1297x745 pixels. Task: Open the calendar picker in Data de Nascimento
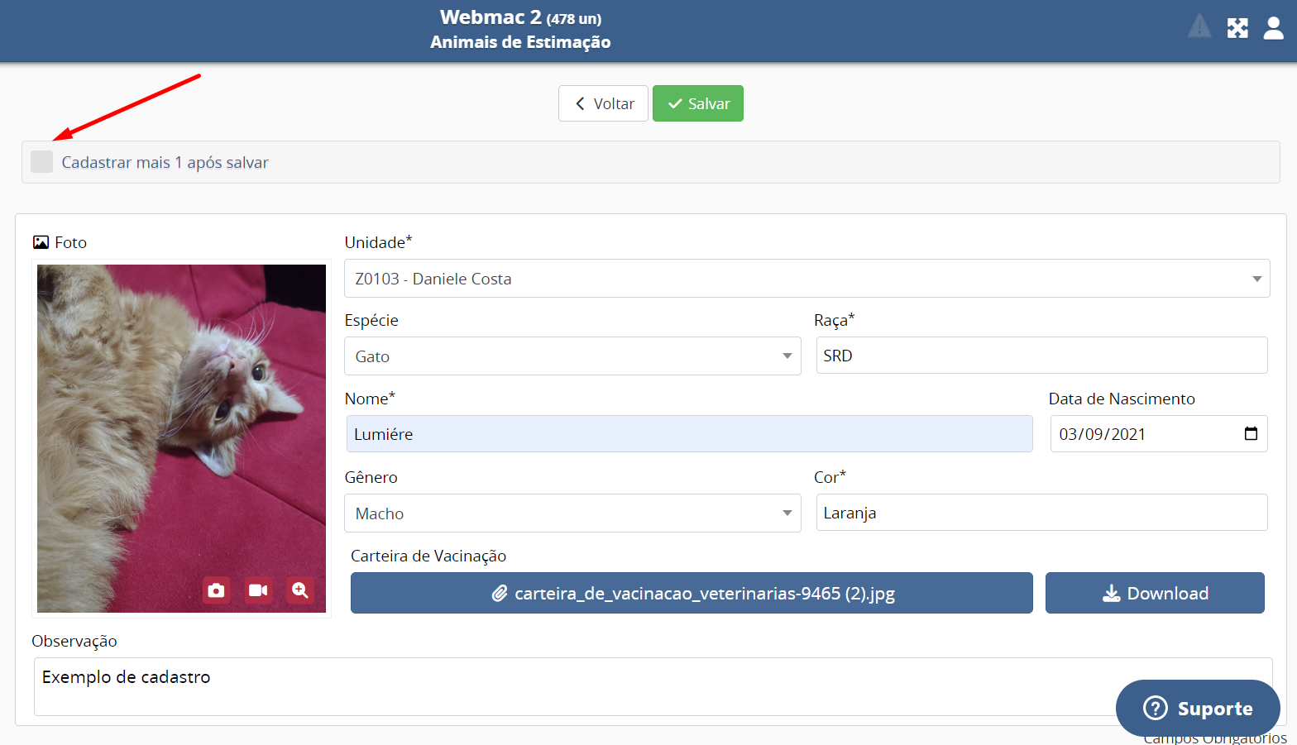click(1251, 434)
